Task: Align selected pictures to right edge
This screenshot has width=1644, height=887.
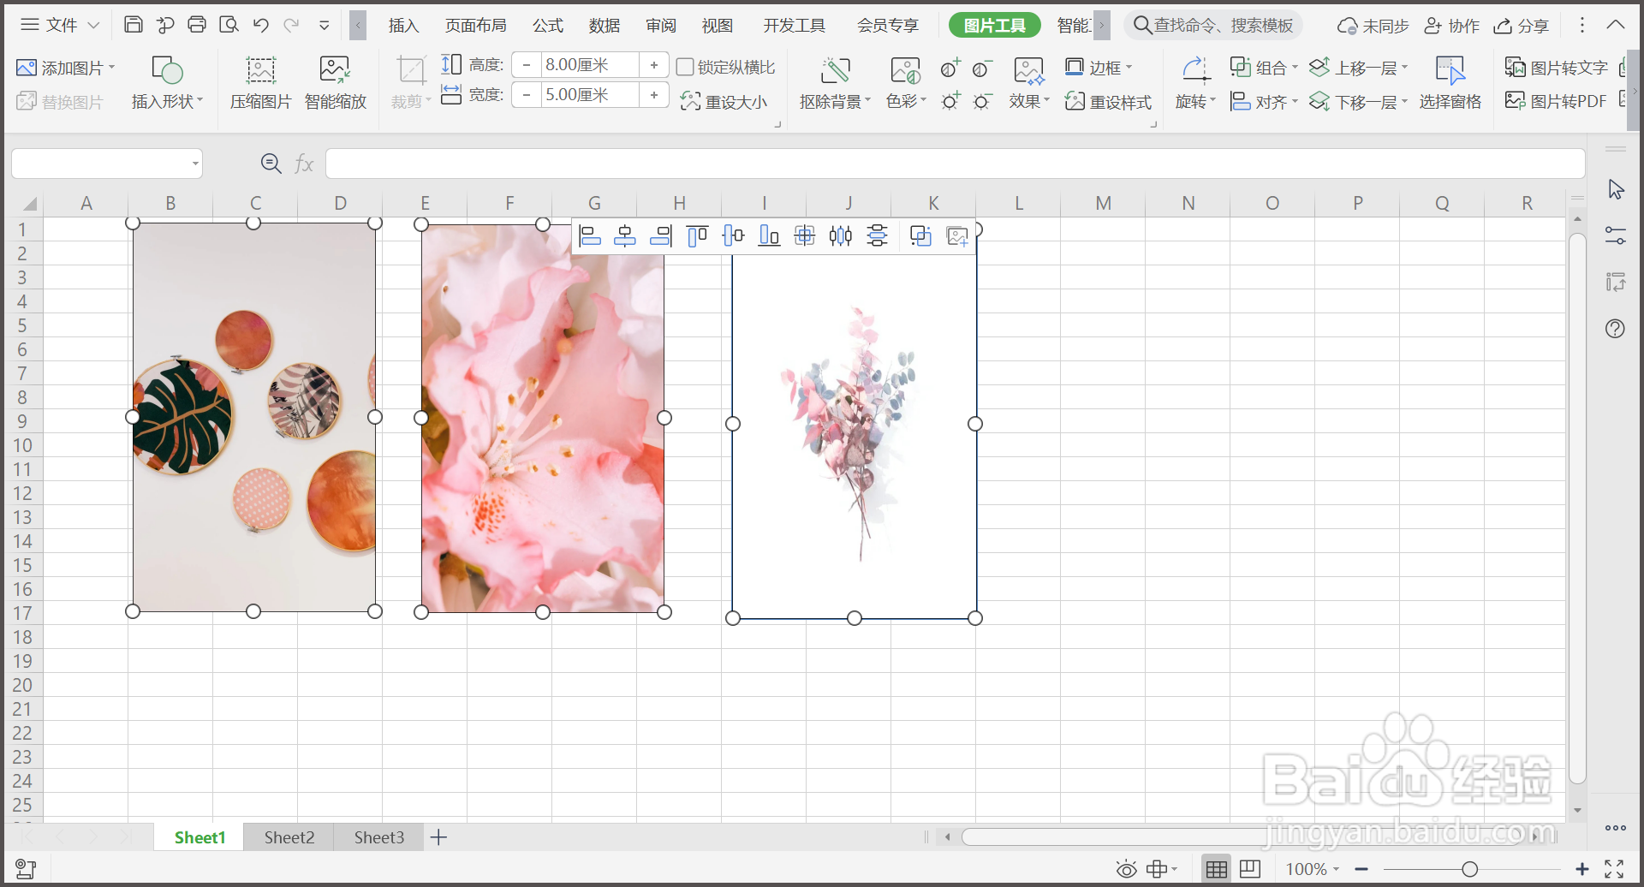Action: 661,235
